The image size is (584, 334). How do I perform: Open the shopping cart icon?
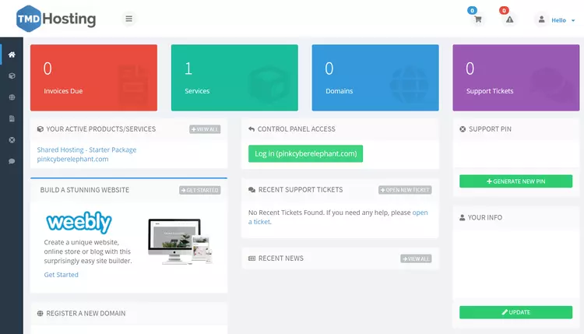pyautogui.click(x=478, y=19)
